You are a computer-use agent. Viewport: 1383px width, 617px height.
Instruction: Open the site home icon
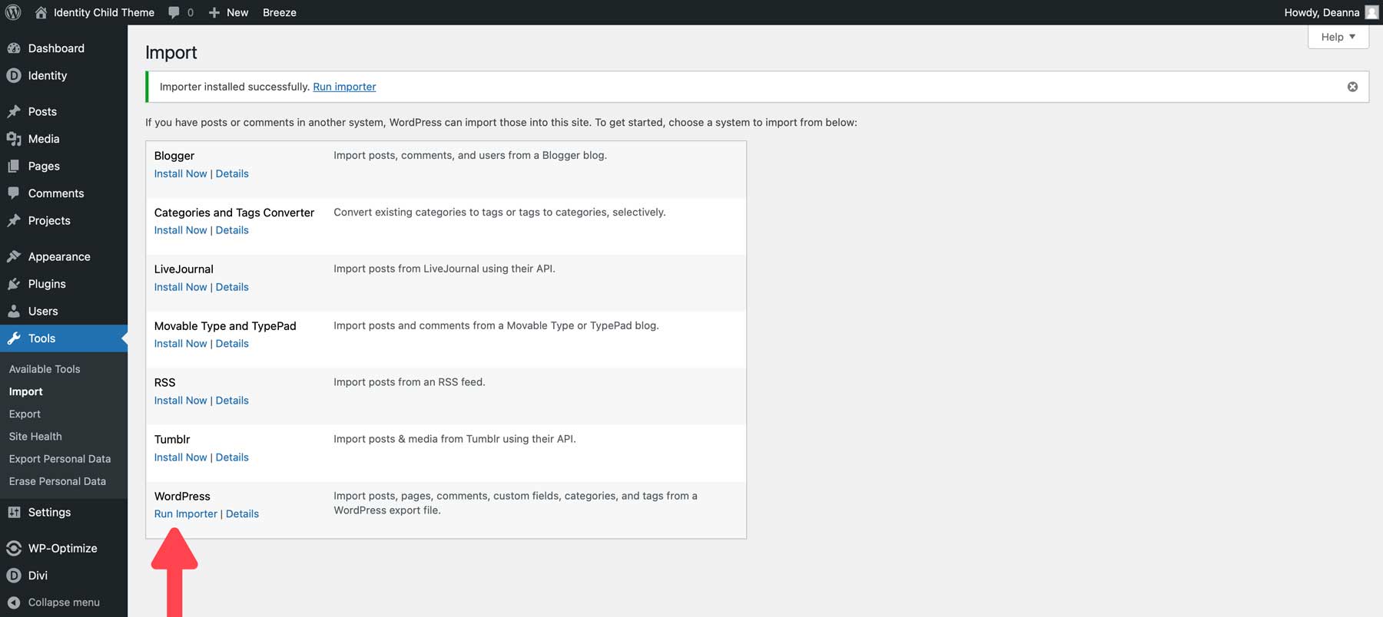pos(41,12)
